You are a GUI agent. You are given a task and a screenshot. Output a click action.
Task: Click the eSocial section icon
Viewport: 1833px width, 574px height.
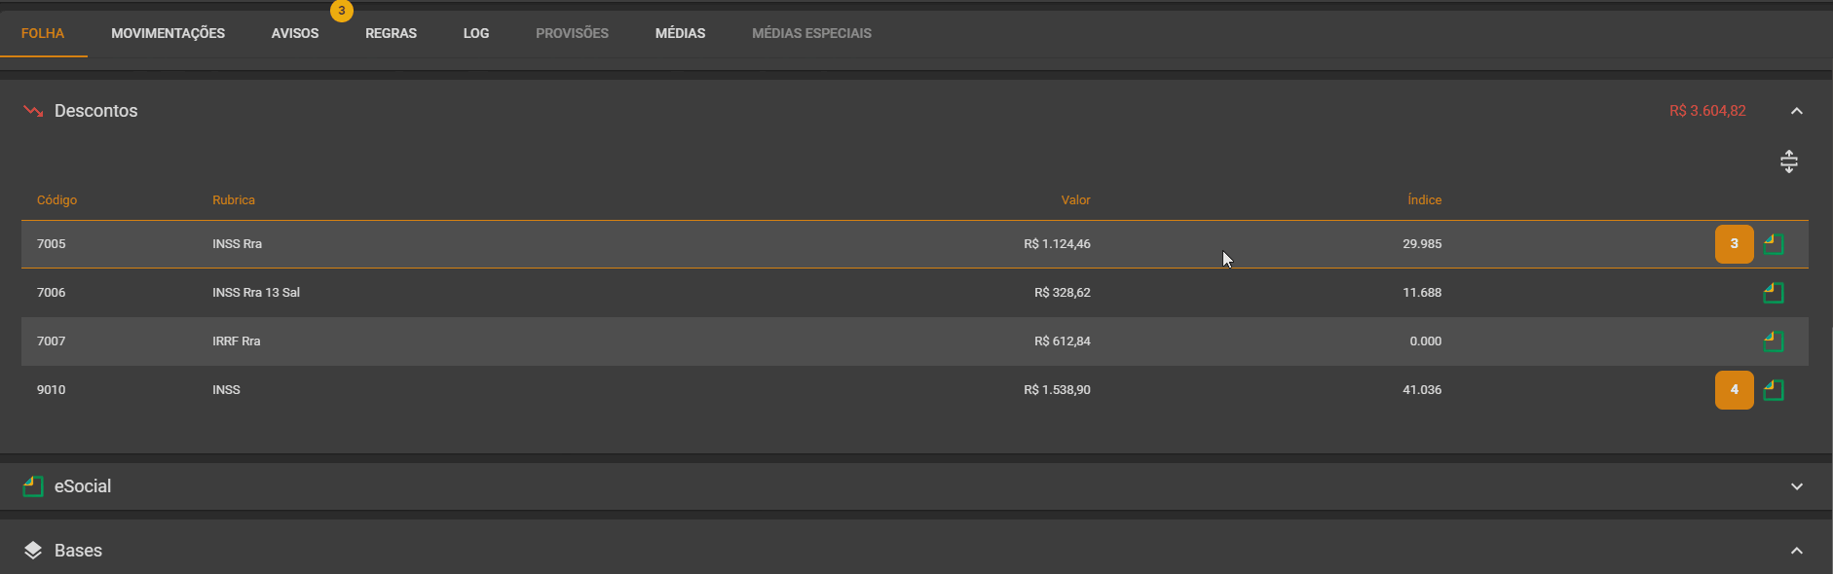[x=33, y=486]
